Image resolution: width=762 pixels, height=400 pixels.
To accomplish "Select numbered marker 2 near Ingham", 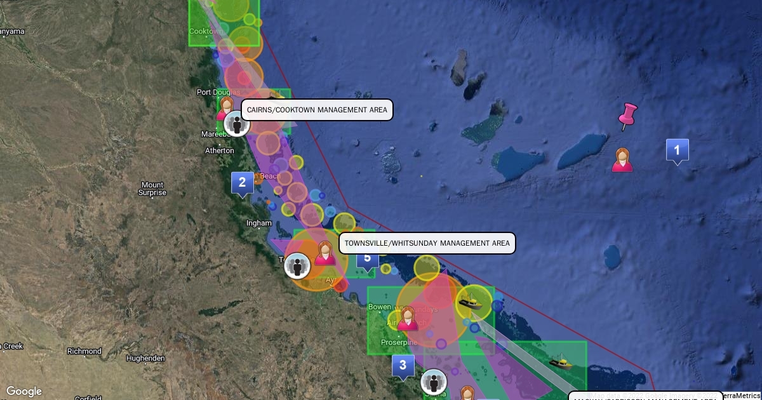I will click(242, 185).
